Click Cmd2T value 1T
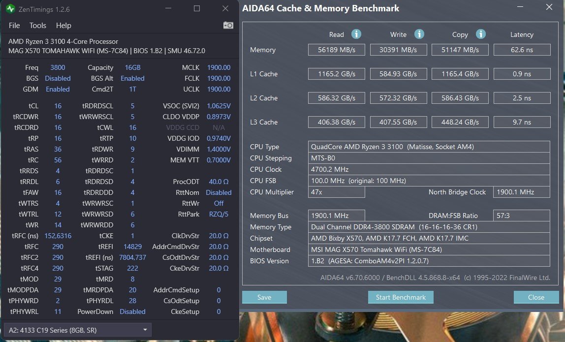This screenshot has height=342, width=565. [x=132, y=89]
